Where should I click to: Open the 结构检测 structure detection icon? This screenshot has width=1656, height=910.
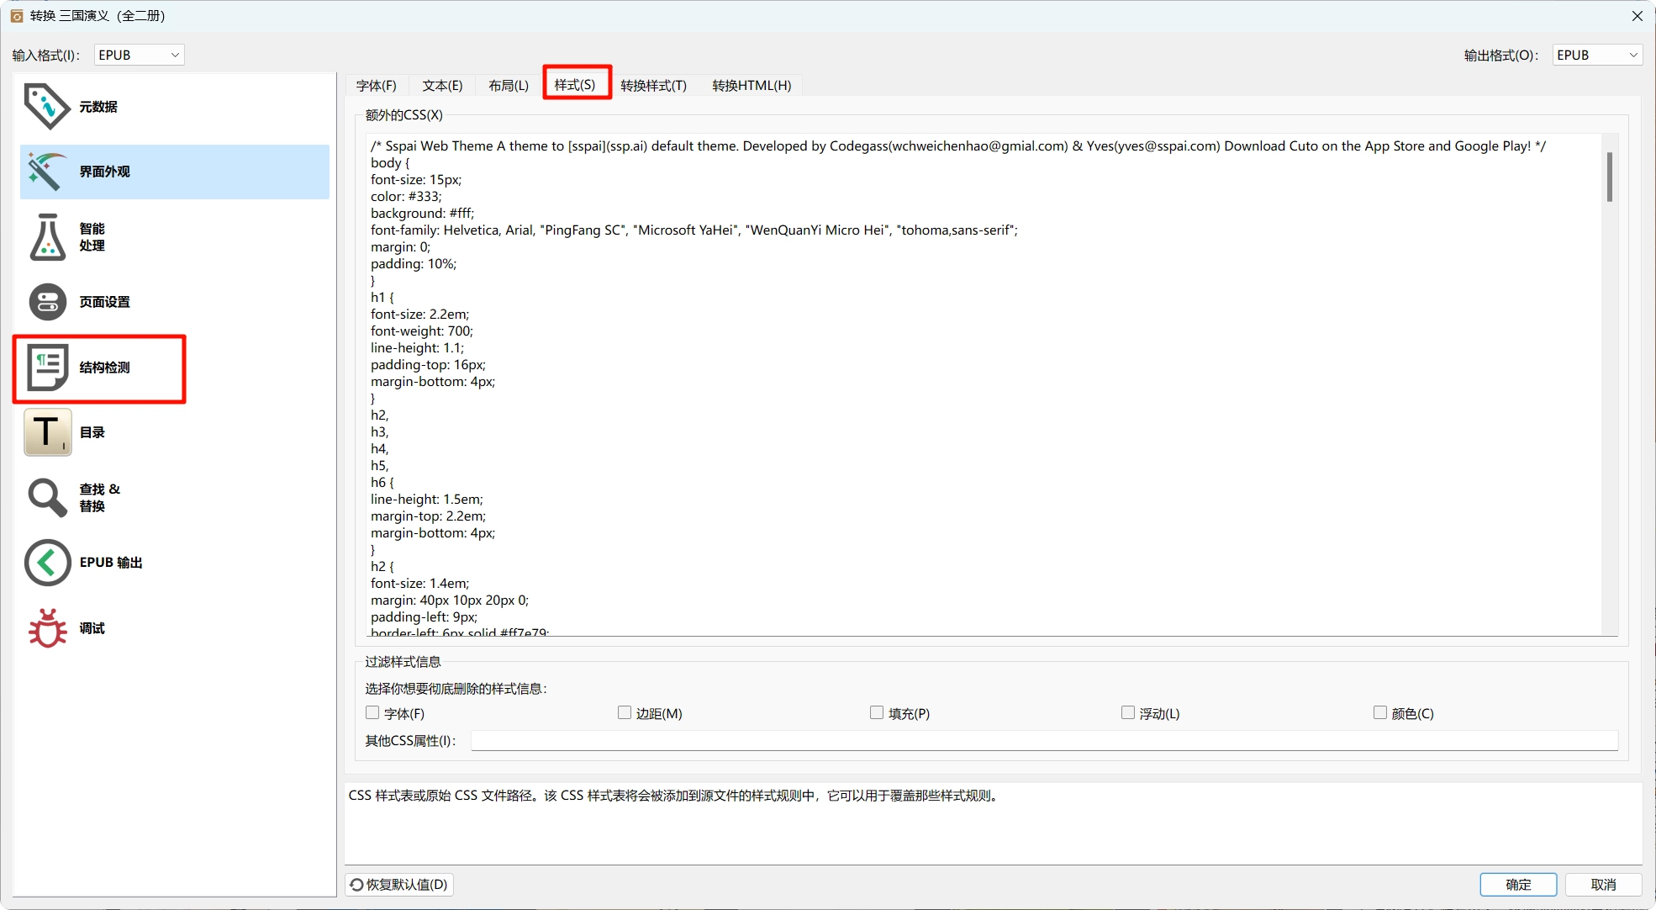[x=47, y=368]
